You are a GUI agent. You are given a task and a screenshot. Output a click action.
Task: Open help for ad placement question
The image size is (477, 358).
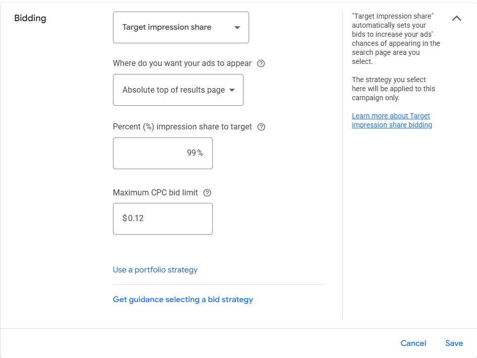click(261, 63)
